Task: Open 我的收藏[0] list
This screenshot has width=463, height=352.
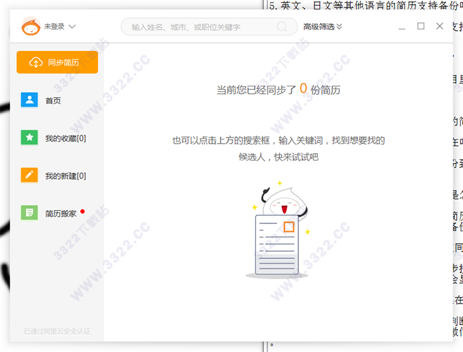Action: tap(65, 138)
